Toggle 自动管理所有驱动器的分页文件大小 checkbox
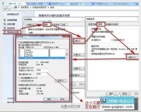The image size is (141, 112). pyautogui.click(x=19, y=42)
